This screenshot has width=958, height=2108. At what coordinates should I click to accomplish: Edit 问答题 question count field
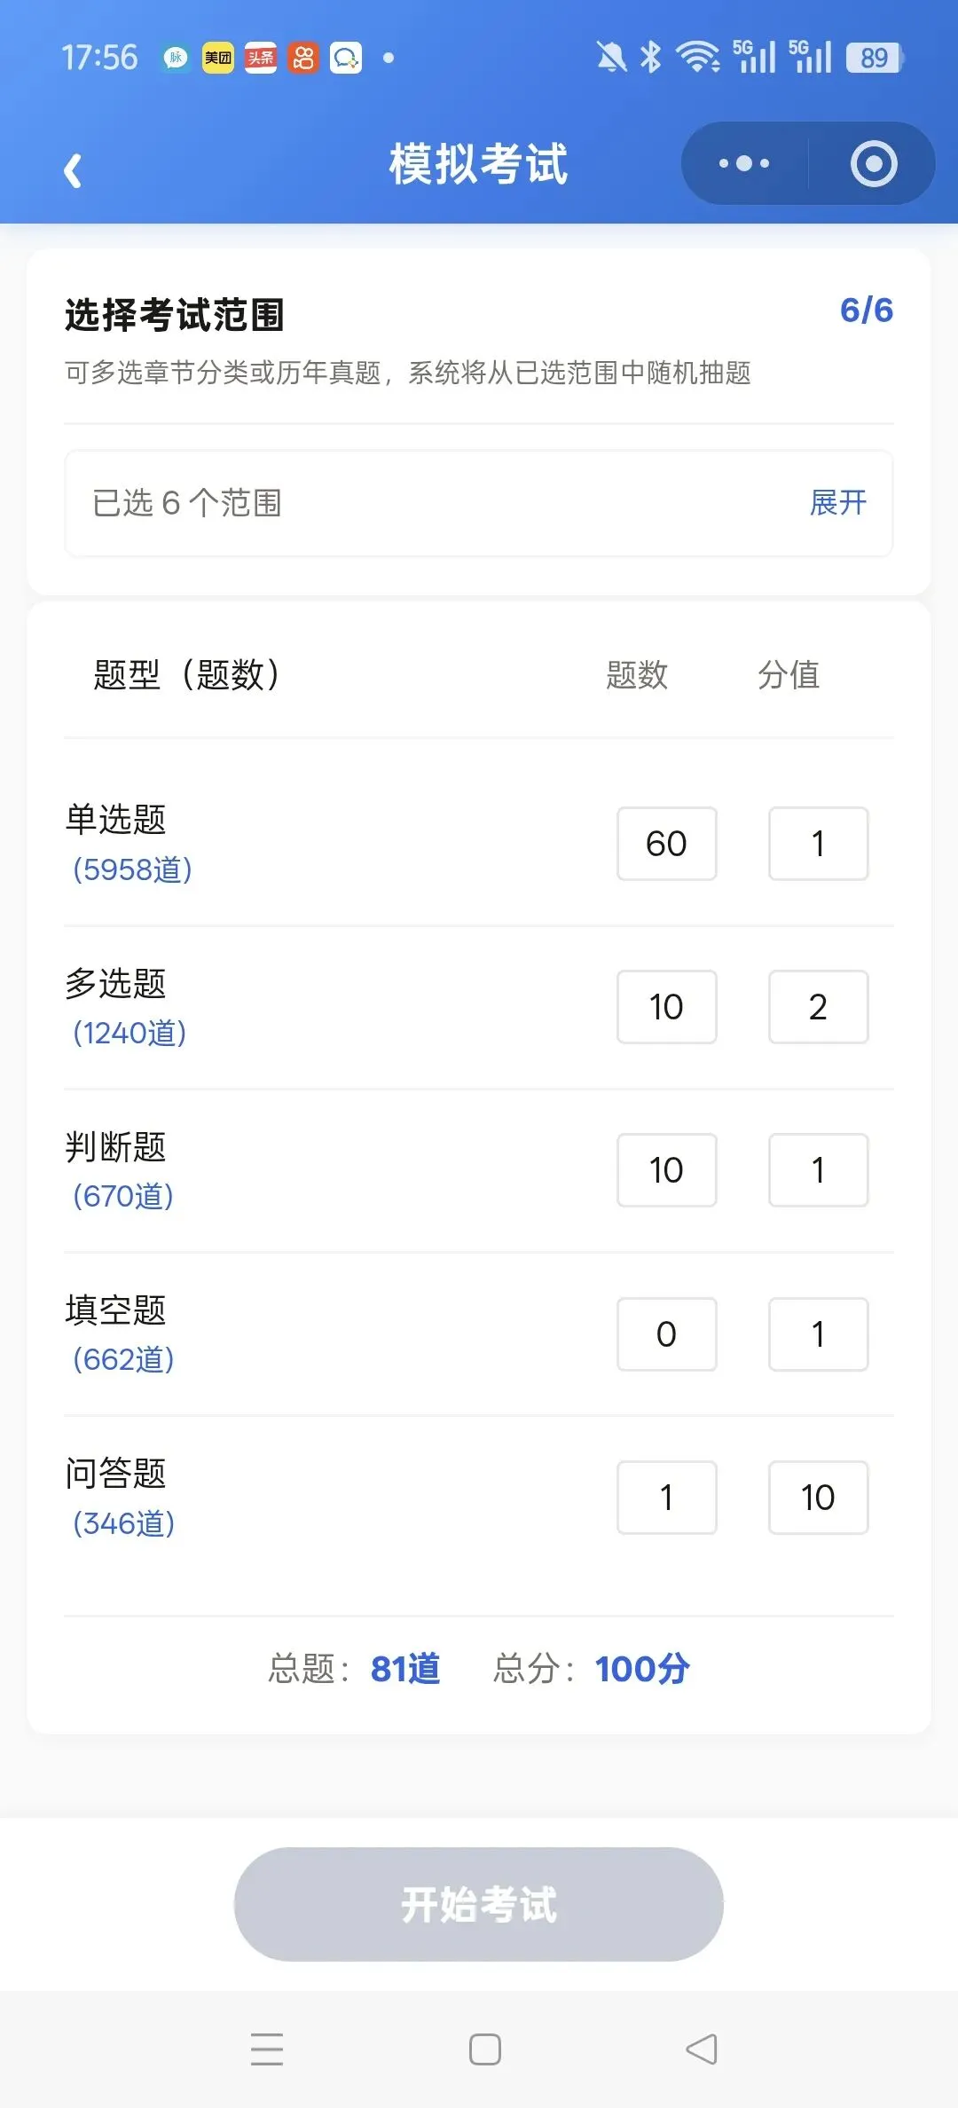tap(667, 1498)
